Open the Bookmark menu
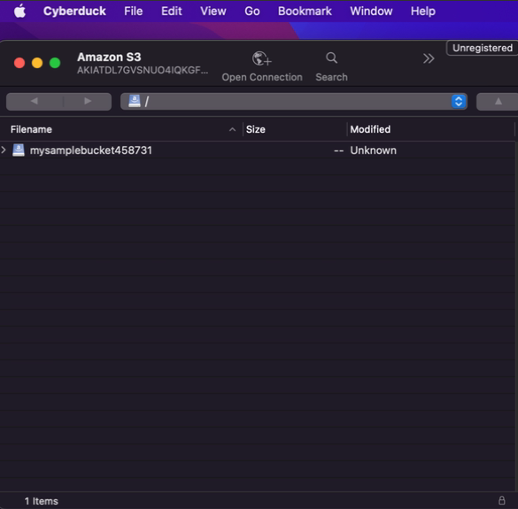The width and height of the screenshot is (518, 509). [x=305, y=12]
